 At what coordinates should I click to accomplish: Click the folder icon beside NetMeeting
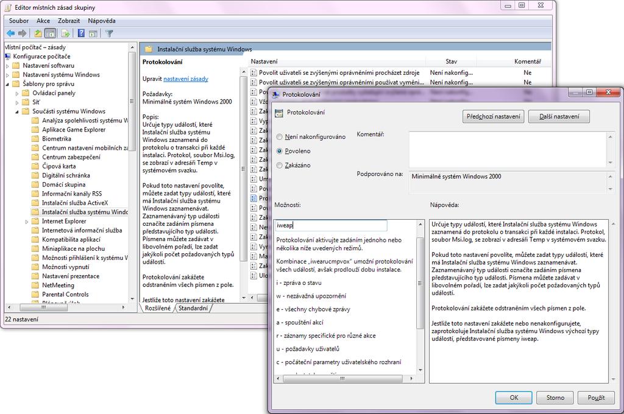tap(35, 285)
